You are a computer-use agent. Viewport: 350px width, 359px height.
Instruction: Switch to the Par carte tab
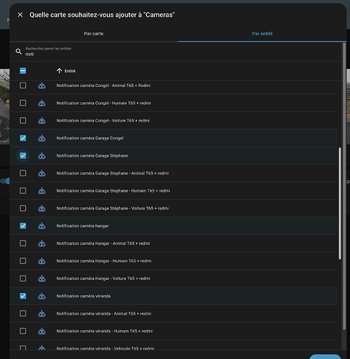tap(94, 34)
